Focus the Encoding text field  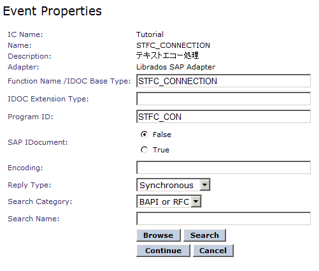click(223, 168)
